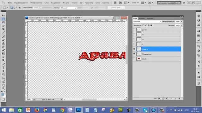The image size is (202, 113).
Task: Open Firefox from the taskbar
Action: point(37,110)
